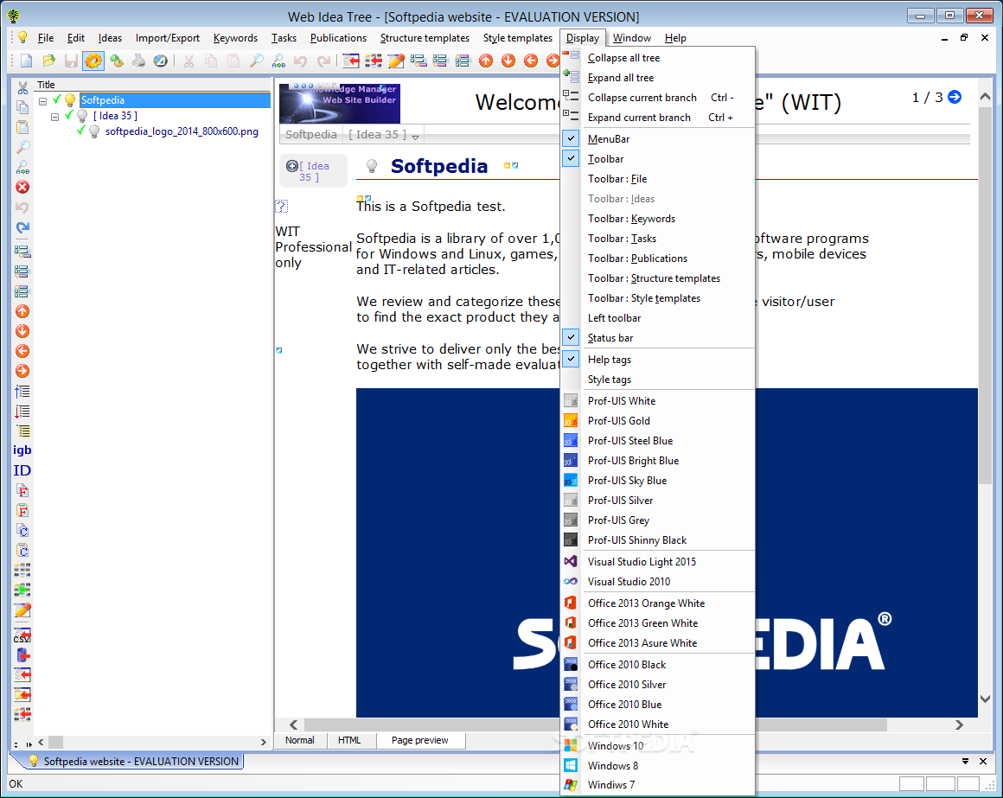Image resolution: width=1003 pixels, height=798 pixels.
Task: Enable the Left toolbar option
Action: [658, 318]
